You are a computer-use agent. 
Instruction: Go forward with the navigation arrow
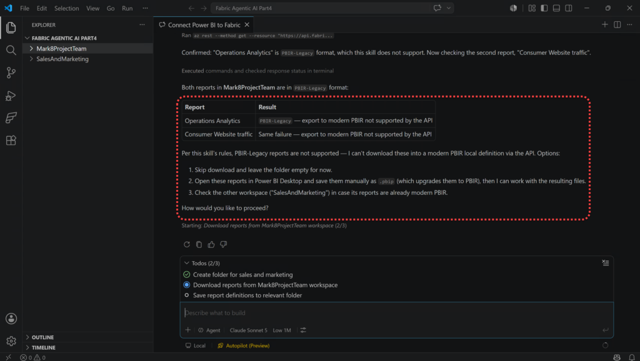coord(204,8)
